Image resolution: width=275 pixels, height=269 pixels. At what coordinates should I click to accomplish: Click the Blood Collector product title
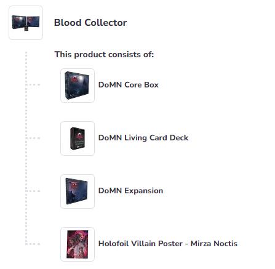pyautogui.click(x=90, y=23)
